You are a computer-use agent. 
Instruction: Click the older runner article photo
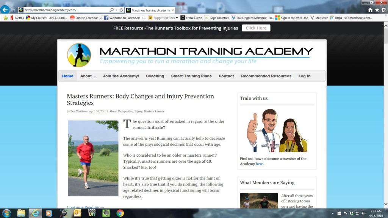pos(93,158)
